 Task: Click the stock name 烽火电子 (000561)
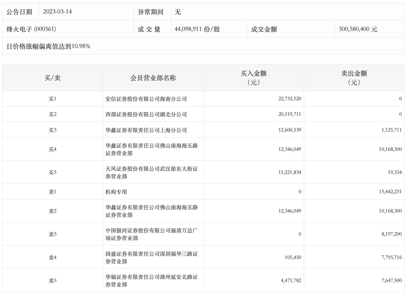31,29
